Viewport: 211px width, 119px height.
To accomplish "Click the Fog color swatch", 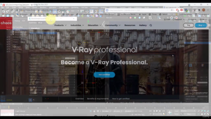I will pos(70,58).
